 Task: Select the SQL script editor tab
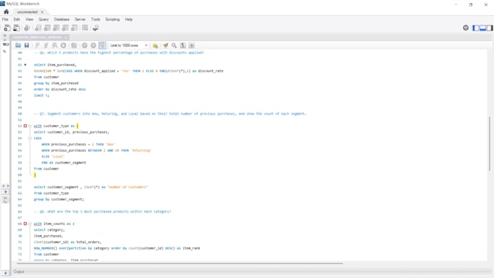[x=37, y=37]
